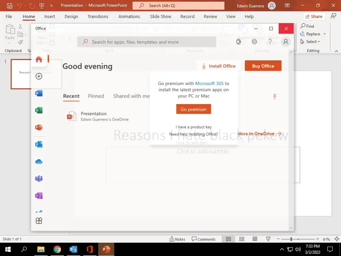Viewport: 341px width, 256px height.
Task: Click the Buy Office button
Action: [263, 66]
